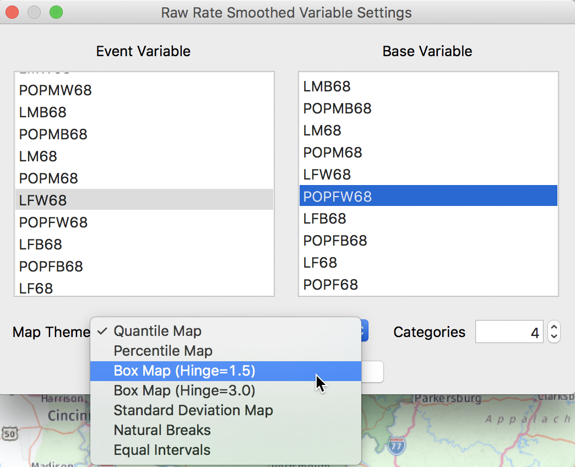The height and width of the screenshot is (467, 575).
Task: Select POPFB68 in Base Variable list
Action: [x=428, y=241]
